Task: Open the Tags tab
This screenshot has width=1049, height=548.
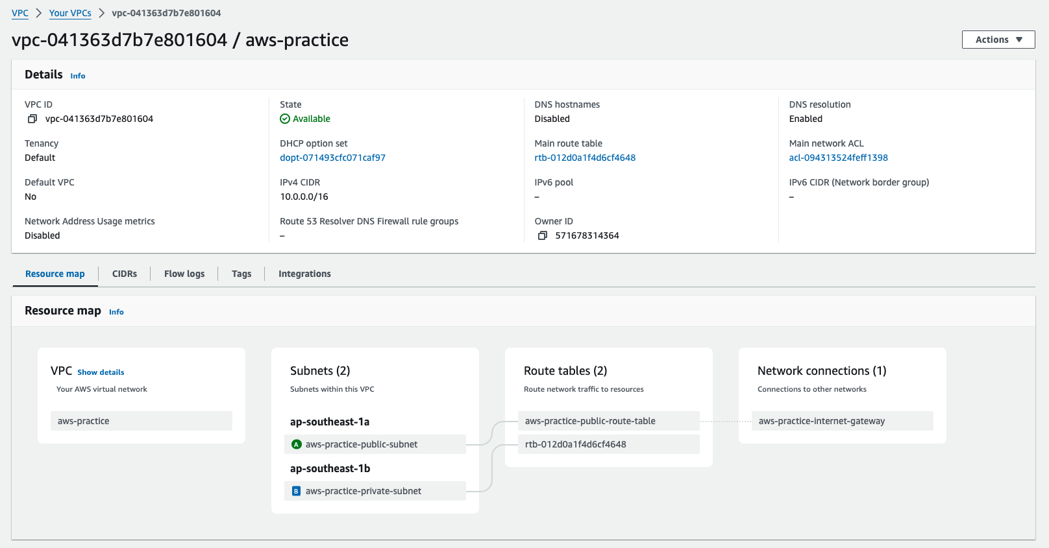Action: 241,274
